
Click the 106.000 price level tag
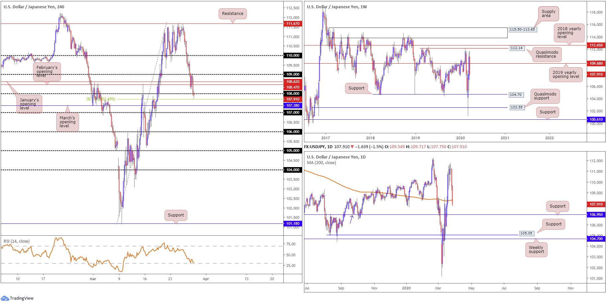(x=293, y=132)
